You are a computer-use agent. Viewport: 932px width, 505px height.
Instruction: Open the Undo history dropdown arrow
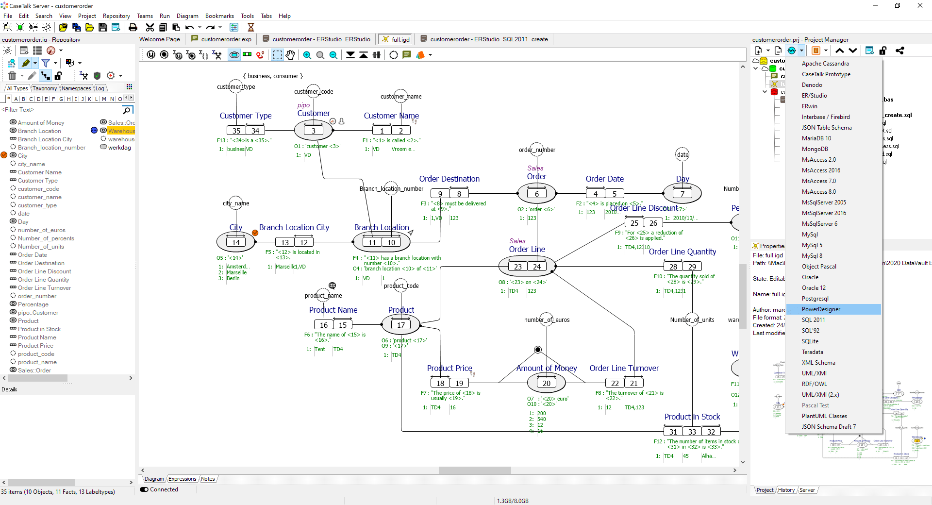click(x=200, y=27)
